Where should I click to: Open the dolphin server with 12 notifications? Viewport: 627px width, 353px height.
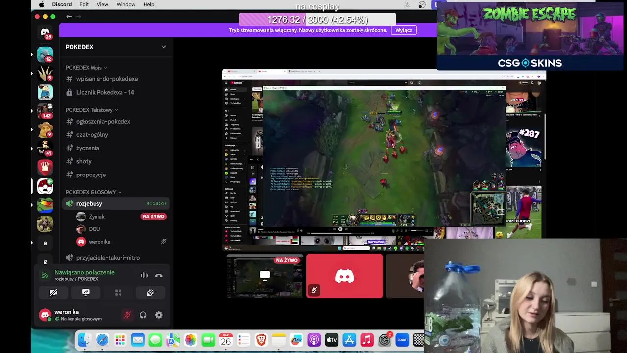pos(45,54)
